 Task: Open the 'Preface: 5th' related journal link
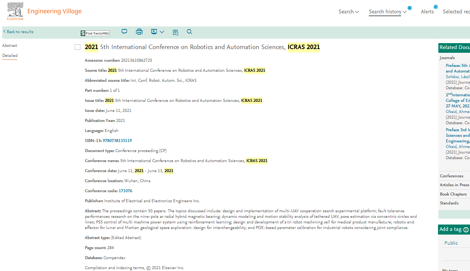[458, 68]
